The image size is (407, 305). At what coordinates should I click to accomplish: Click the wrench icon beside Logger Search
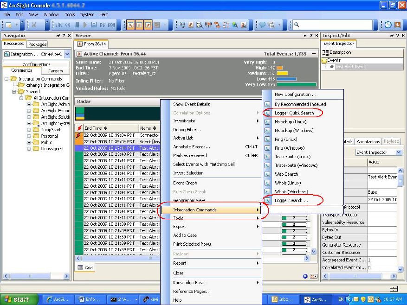267,200
